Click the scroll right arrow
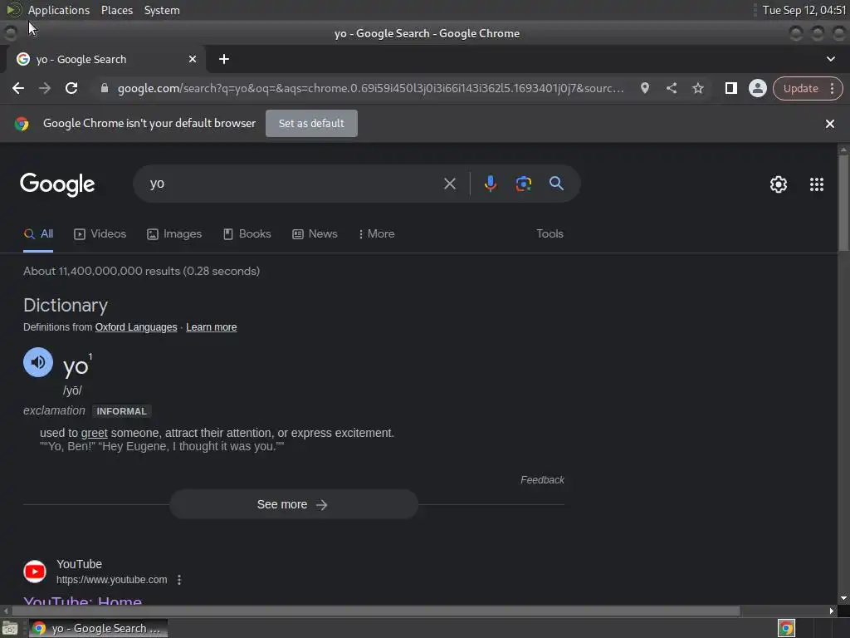The image size is (850, 638). coord(832,611)
